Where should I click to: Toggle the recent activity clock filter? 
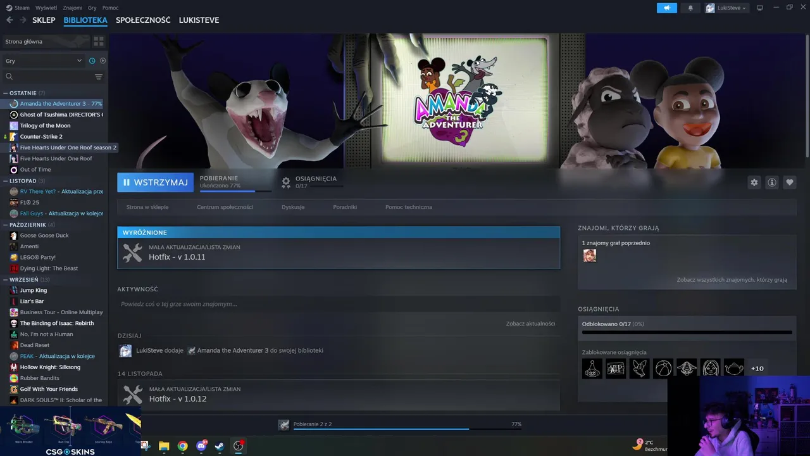(92, 61)
